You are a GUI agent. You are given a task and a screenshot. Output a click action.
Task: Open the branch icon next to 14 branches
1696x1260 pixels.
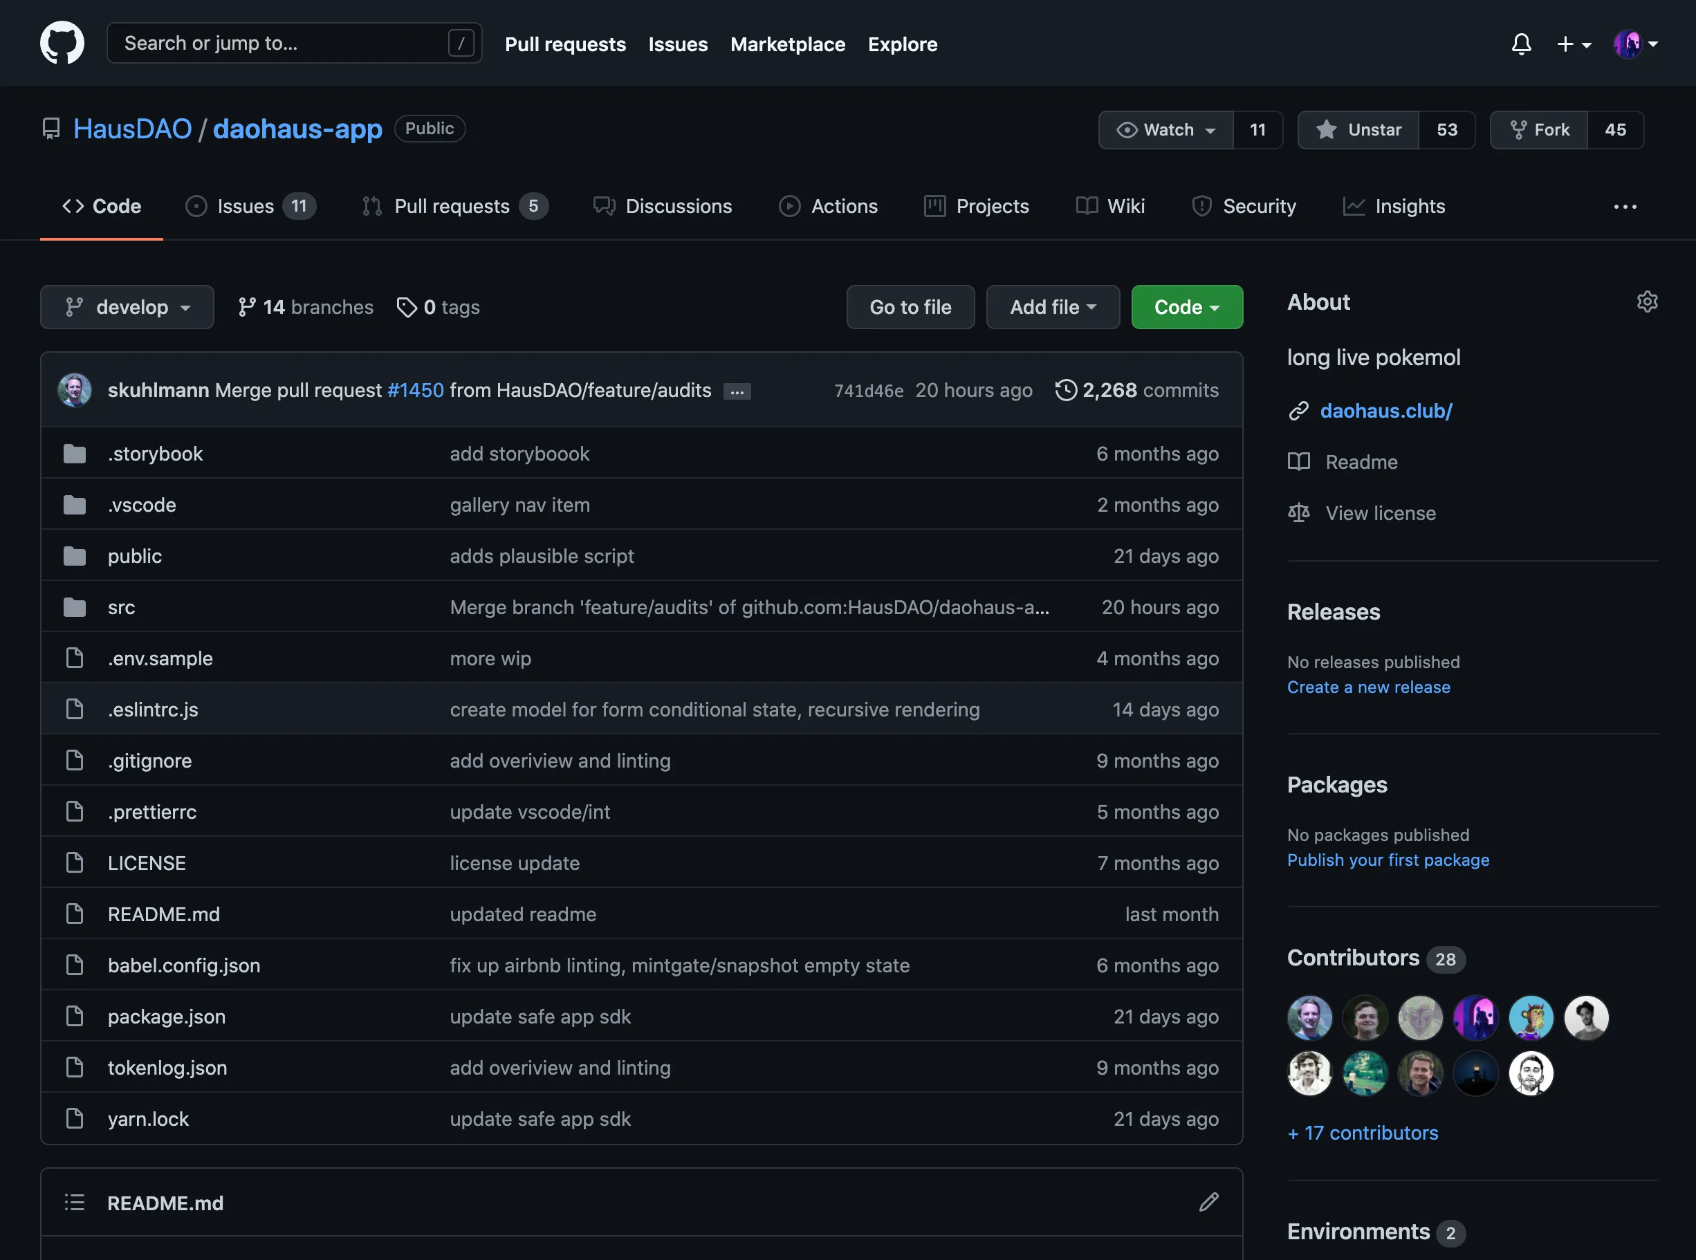point(247,306)
